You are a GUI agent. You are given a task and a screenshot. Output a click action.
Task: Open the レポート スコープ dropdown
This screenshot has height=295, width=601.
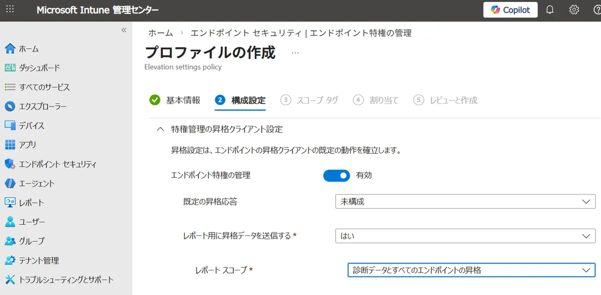471,270
